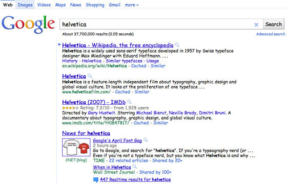
Task: Click the CNET (blog) caption
Action: pyautogui.click(x=76, y=160)
